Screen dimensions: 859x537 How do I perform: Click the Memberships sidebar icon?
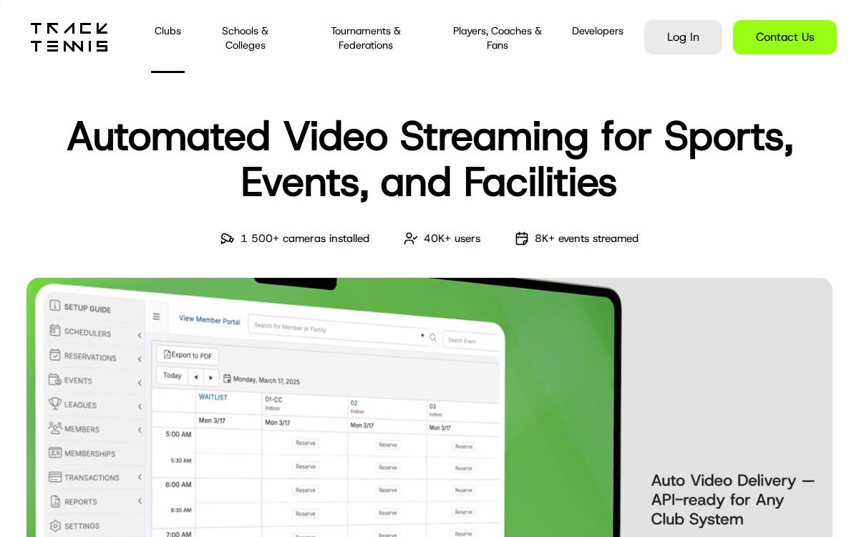(x=55, y=453)
